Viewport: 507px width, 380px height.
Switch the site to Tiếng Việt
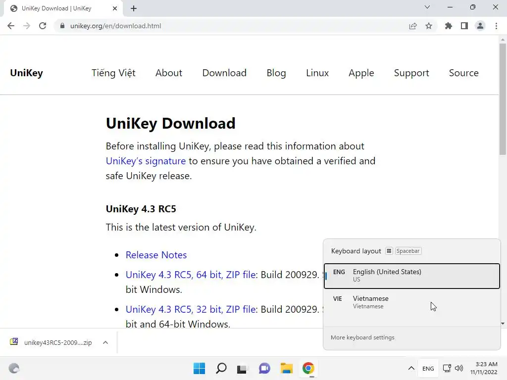pos(113,73)
